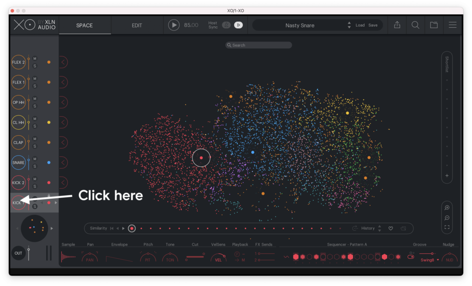Expand the FLEX 1 sample chevron
The width and height of the screenshot is (472, 286).
coord(63,82)
